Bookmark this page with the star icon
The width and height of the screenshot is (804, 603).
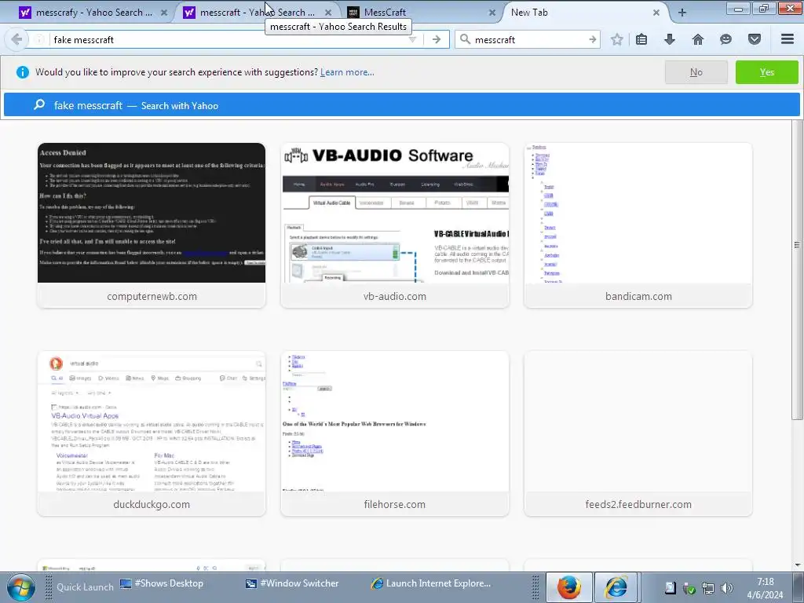[x=617, y=39]
